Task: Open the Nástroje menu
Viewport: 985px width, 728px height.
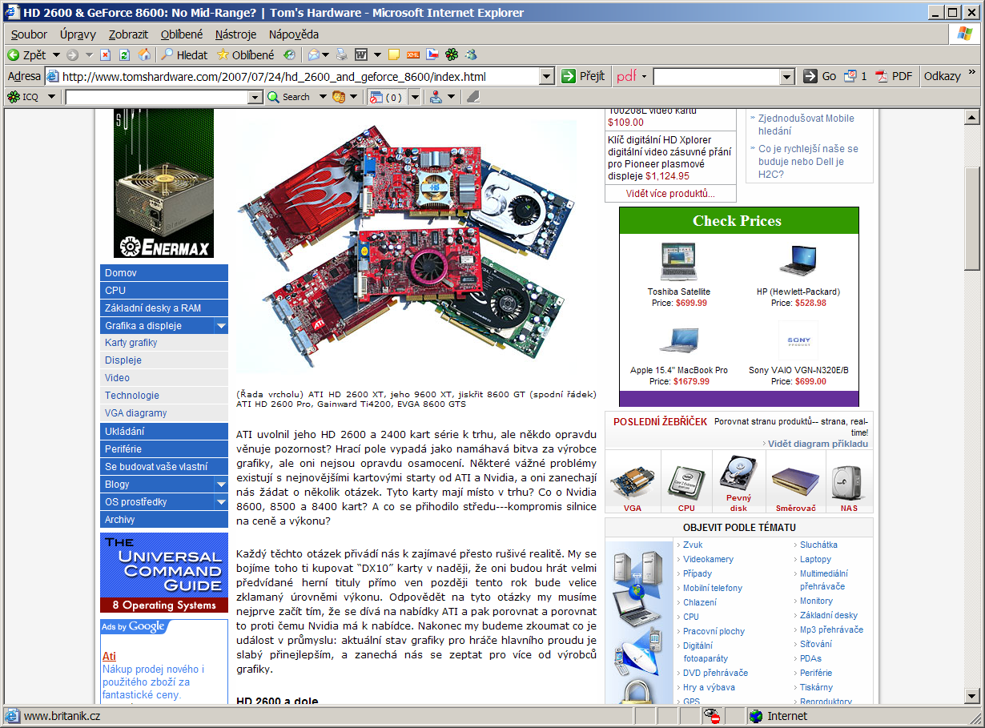Action: coord(235,34)
